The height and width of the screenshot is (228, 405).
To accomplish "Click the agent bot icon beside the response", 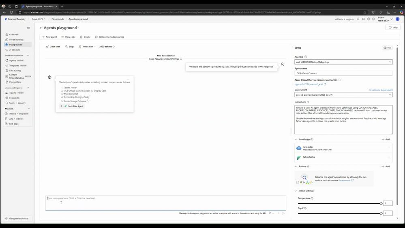I will pos(49,77).
